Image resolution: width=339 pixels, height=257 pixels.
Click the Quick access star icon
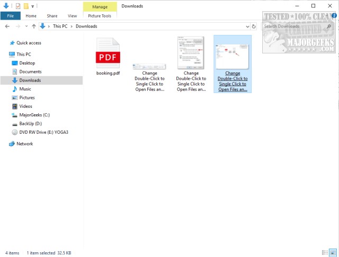click(x=12, y=43)
